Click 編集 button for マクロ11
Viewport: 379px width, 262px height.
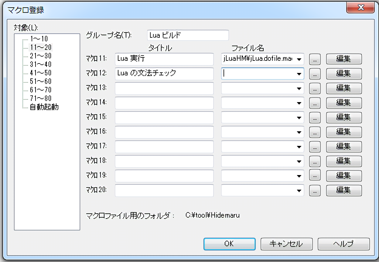point(344,59)
